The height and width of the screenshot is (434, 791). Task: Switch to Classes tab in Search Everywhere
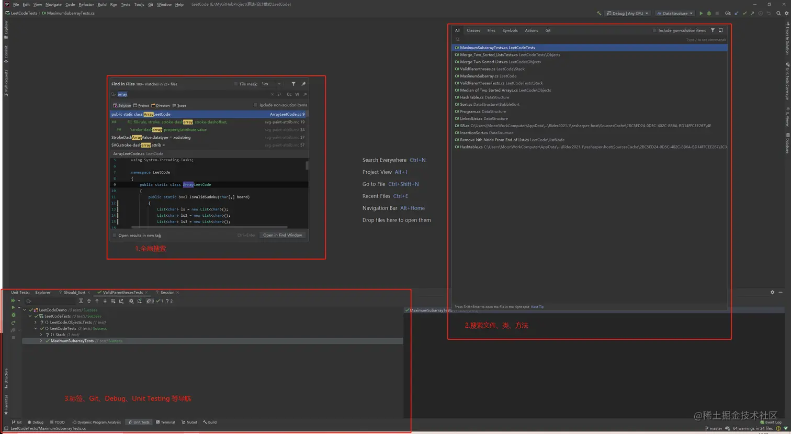point(473,30)
